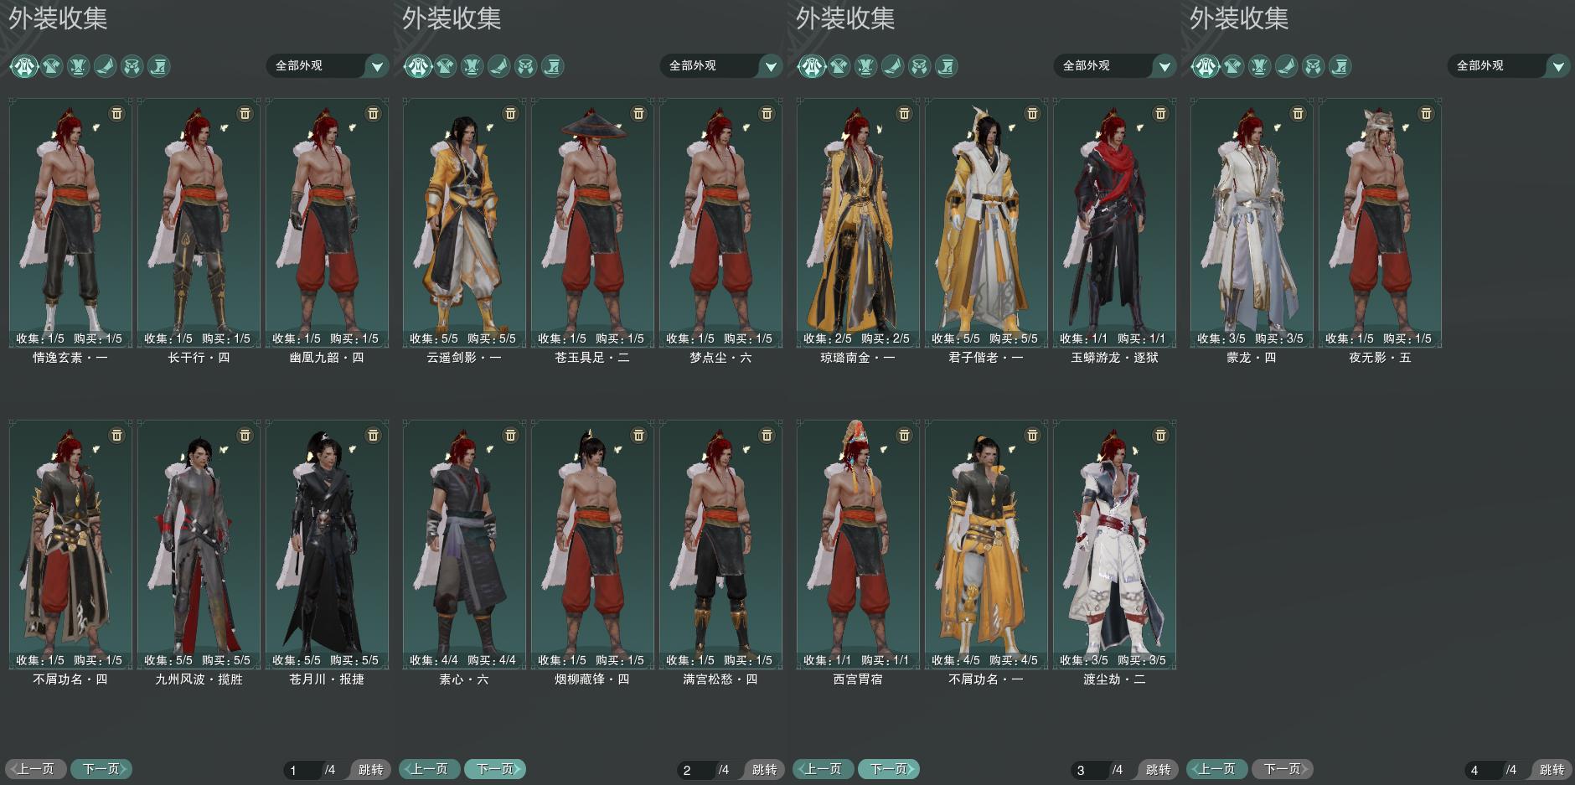Click 跳转 button beside page number 2
The image size is (1575, 785).
tap(763, 769)
